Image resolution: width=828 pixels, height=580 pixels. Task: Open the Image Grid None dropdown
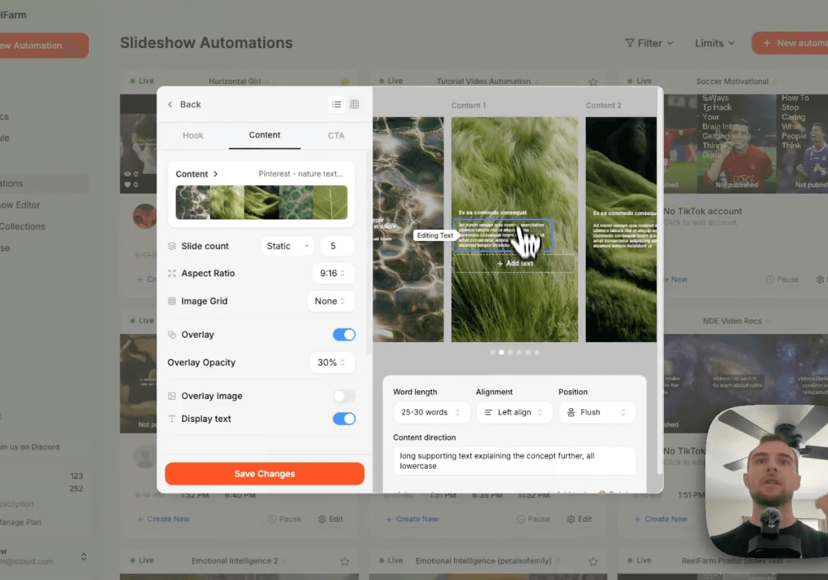pos(330,301)
